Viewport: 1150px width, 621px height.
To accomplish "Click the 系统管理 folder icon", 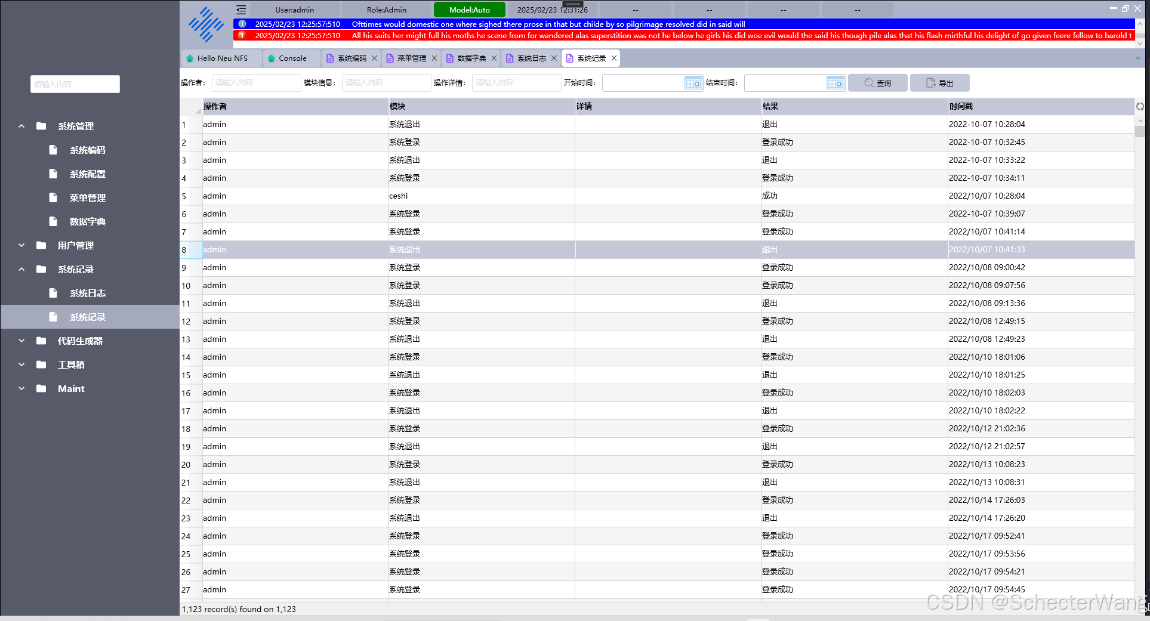I will 41,126.
